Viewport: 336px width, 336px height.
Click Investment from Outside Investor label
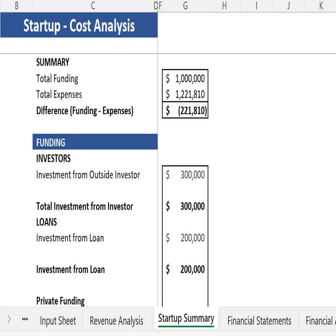click(88, 175)
